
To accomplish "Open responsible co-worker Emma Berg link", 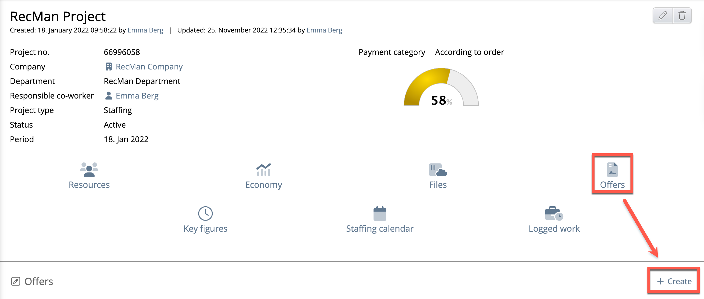I will tap(137, 96).
